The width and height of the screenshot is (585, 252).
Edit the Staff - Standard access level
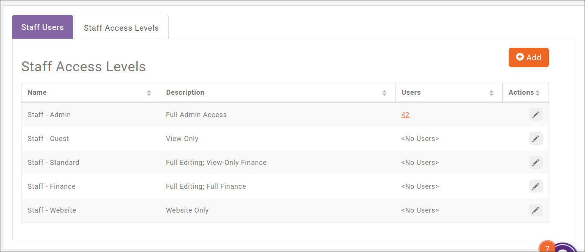[536, 162]
